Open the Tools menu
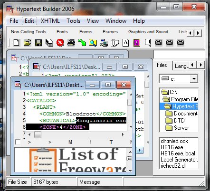The image size is (210, 191). 73,21
